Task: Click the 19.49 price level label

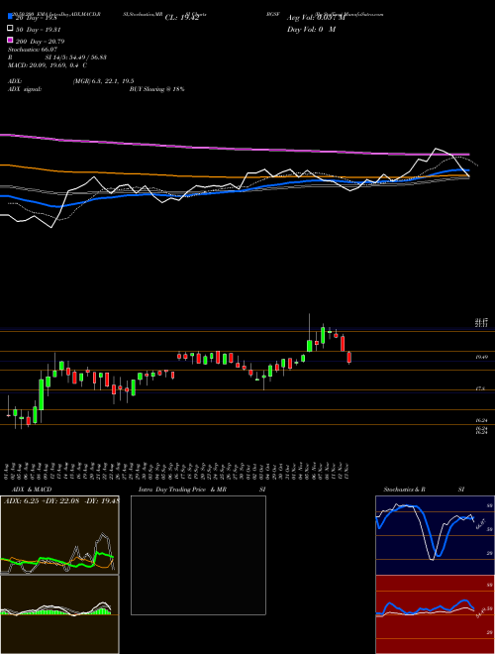Action: click(x=482, y=357)
